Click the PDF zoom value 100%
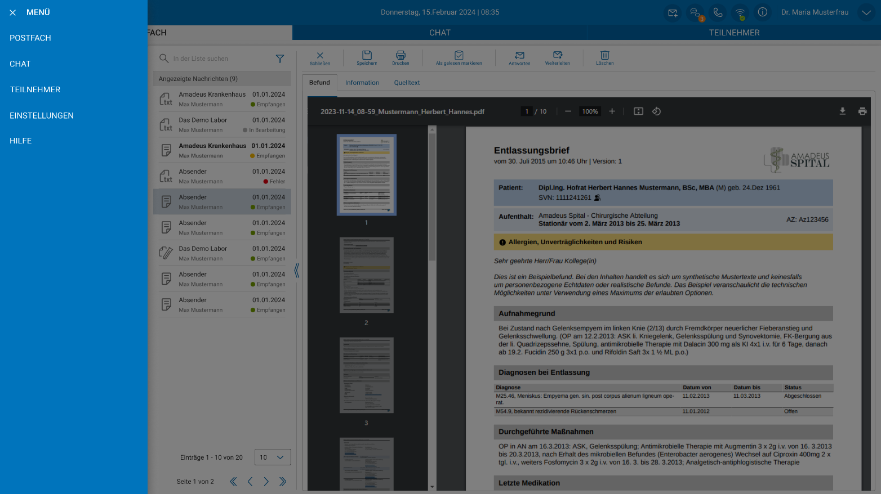Image resolution: width=881 pixels, height=494 pixels. click(590, 111)
